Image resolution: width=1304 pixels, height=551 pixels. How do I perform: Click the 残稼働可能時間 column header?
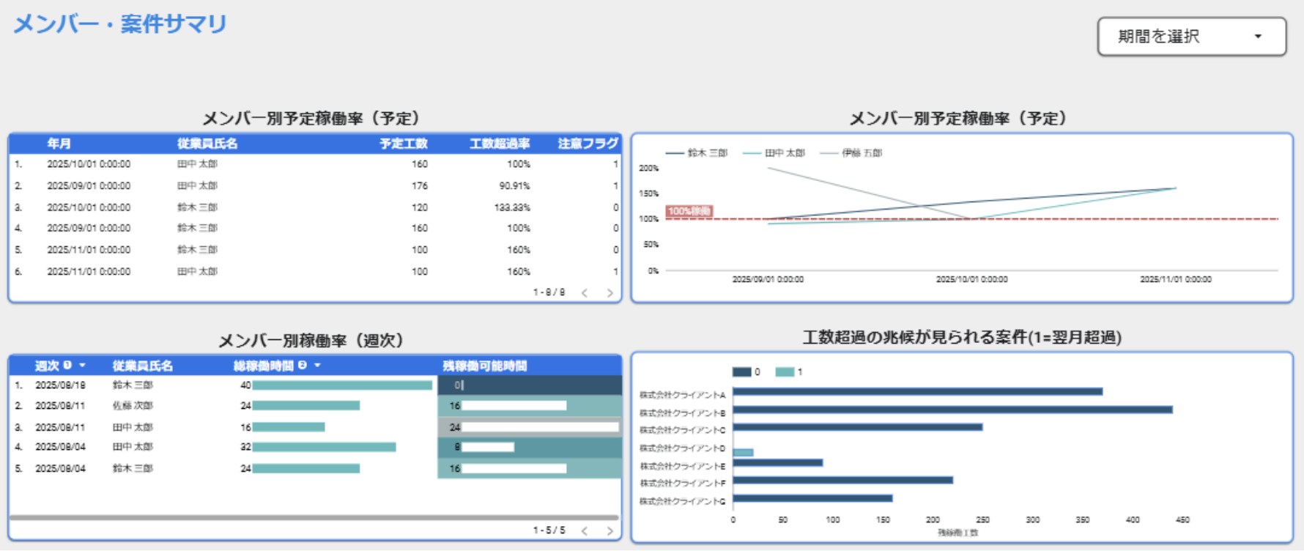[484, 366]
